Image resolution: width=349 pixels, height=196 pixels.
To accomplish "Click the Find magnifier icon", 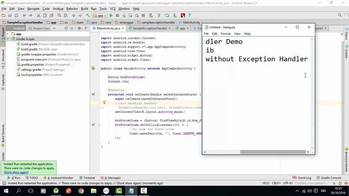I will click(59, 15).
